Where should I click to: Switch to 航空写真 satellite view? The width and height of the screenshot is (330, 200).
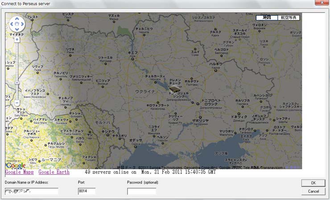point(289,17)
